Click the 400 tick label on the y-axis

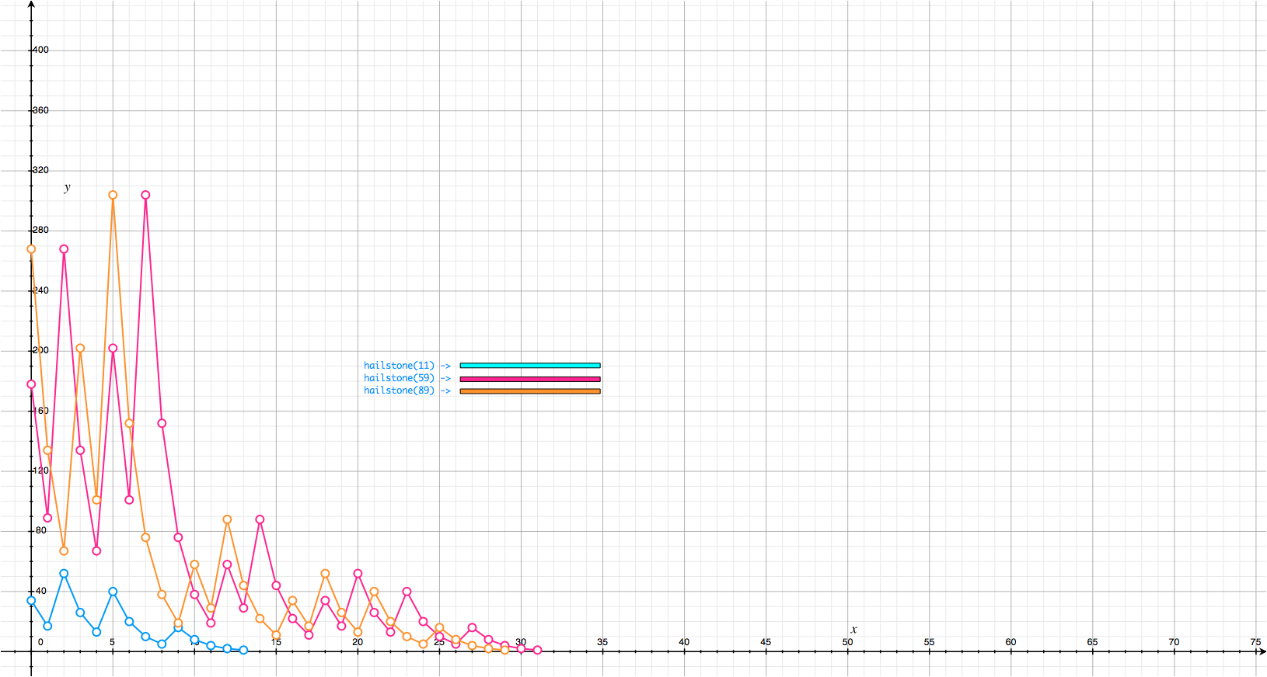coord(40,50)
